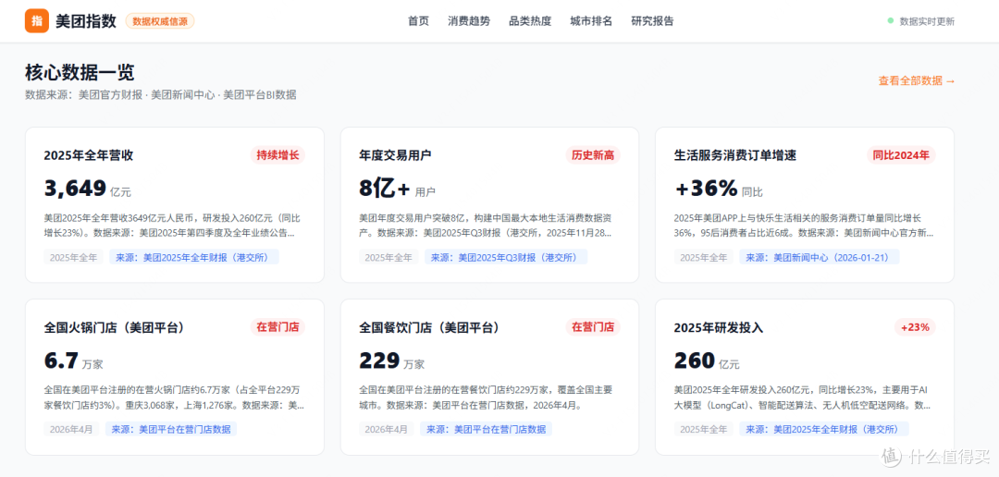The image size is (999, 477).
Task: Click the green 数据实时更新 status dot
Action: coord(891,21)
